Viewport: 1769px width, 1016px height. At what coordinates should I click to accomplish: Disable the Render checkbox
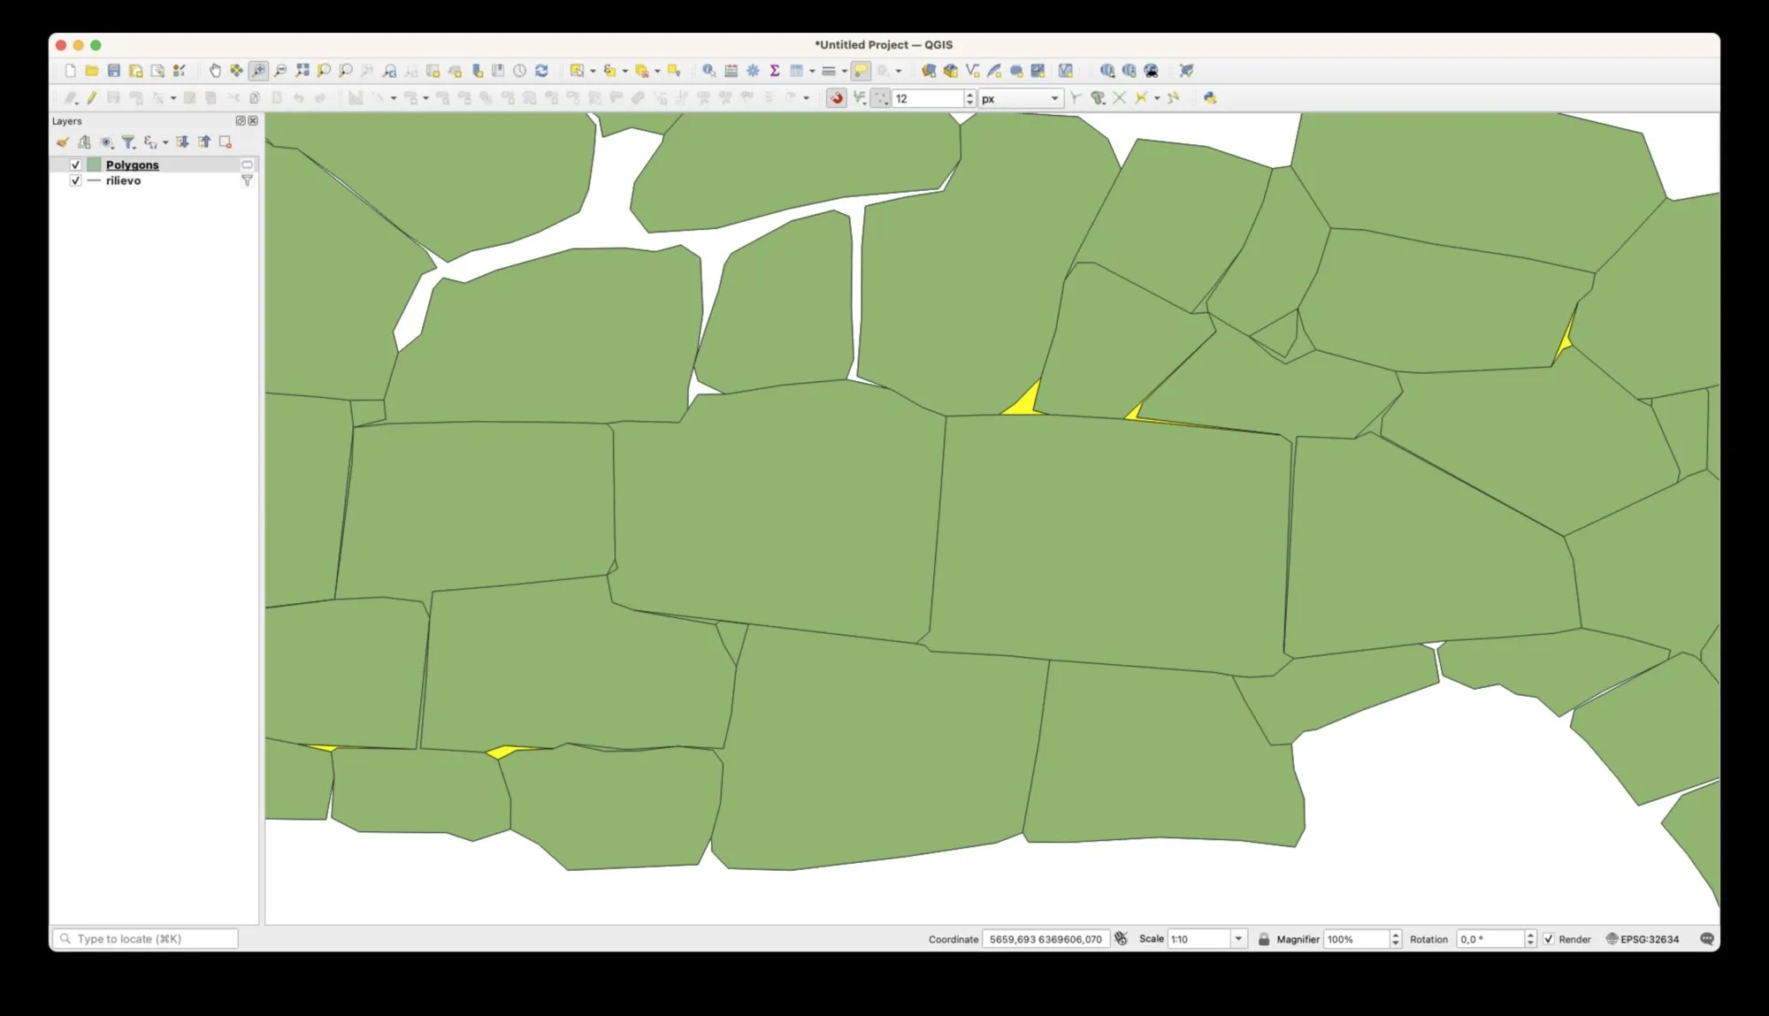(x=1548, y=939)
